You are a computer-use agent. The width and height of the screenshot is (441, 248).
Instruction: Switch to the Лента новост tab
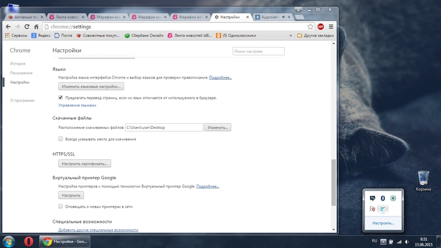pos(66,17)
